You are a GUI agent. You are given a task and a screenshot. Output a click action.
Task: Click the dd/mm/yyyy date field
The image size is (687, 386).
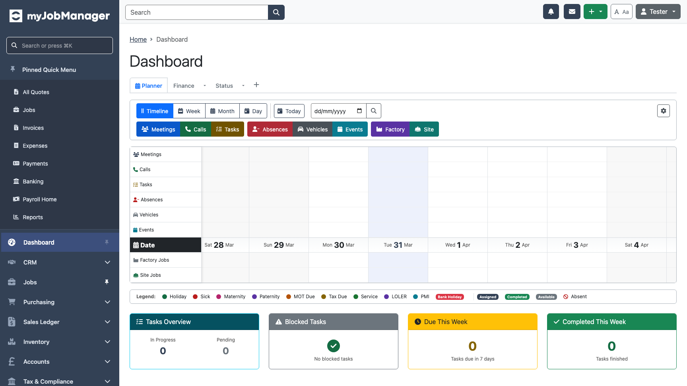(338, 111)
